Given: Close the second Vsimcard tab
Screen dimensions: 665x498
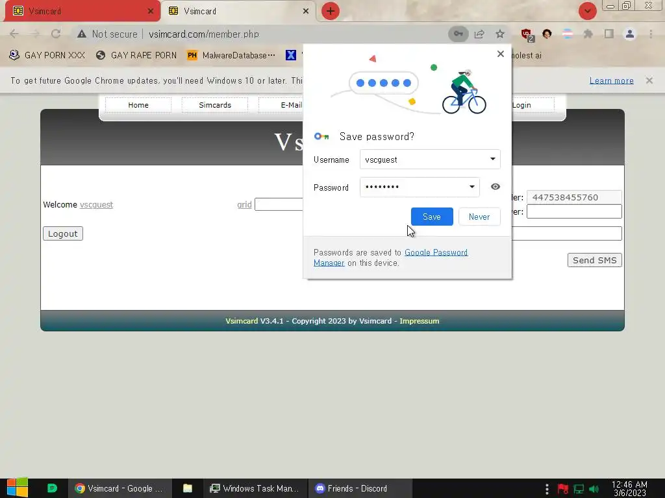Looking at the screenshot, I should click(x=306, y=11).
